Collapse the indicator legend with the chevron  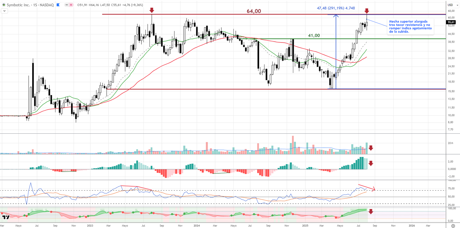click(x=4, y=11)
